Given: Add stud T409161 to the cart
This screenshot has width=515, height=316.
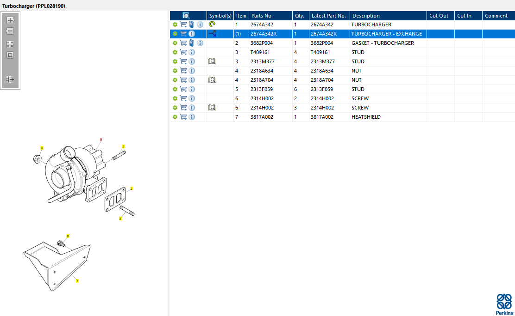Looking at the screenshot, I should [183, 52].
